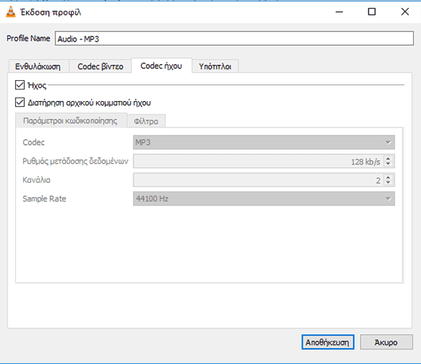Click into the Profile Name field
The width and height of the screenshot is (421, 364).
tap(234, 39)
